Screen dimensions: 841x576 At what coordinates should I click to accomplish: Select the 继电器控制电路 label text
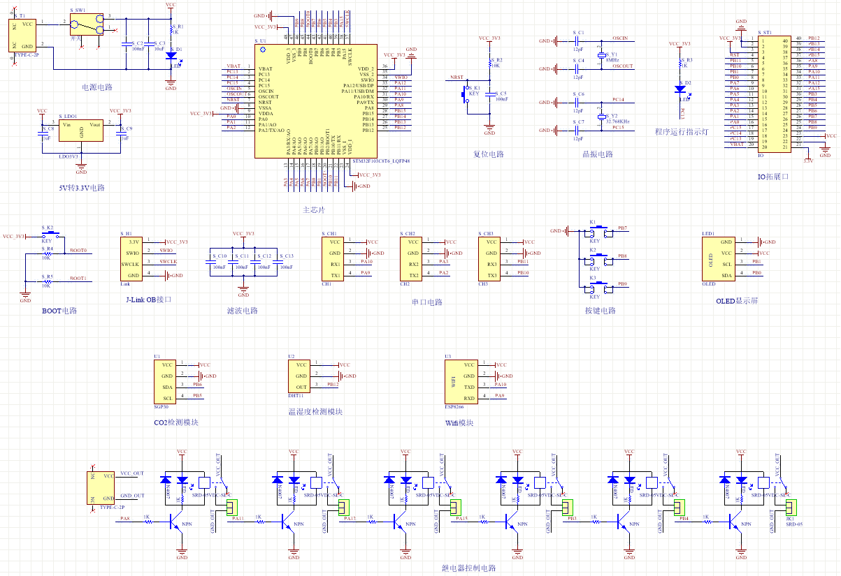[469, 568]
